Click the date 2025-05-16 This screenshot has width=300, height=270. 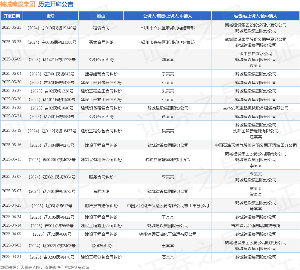pyautogui.click(x=12, y=145)
